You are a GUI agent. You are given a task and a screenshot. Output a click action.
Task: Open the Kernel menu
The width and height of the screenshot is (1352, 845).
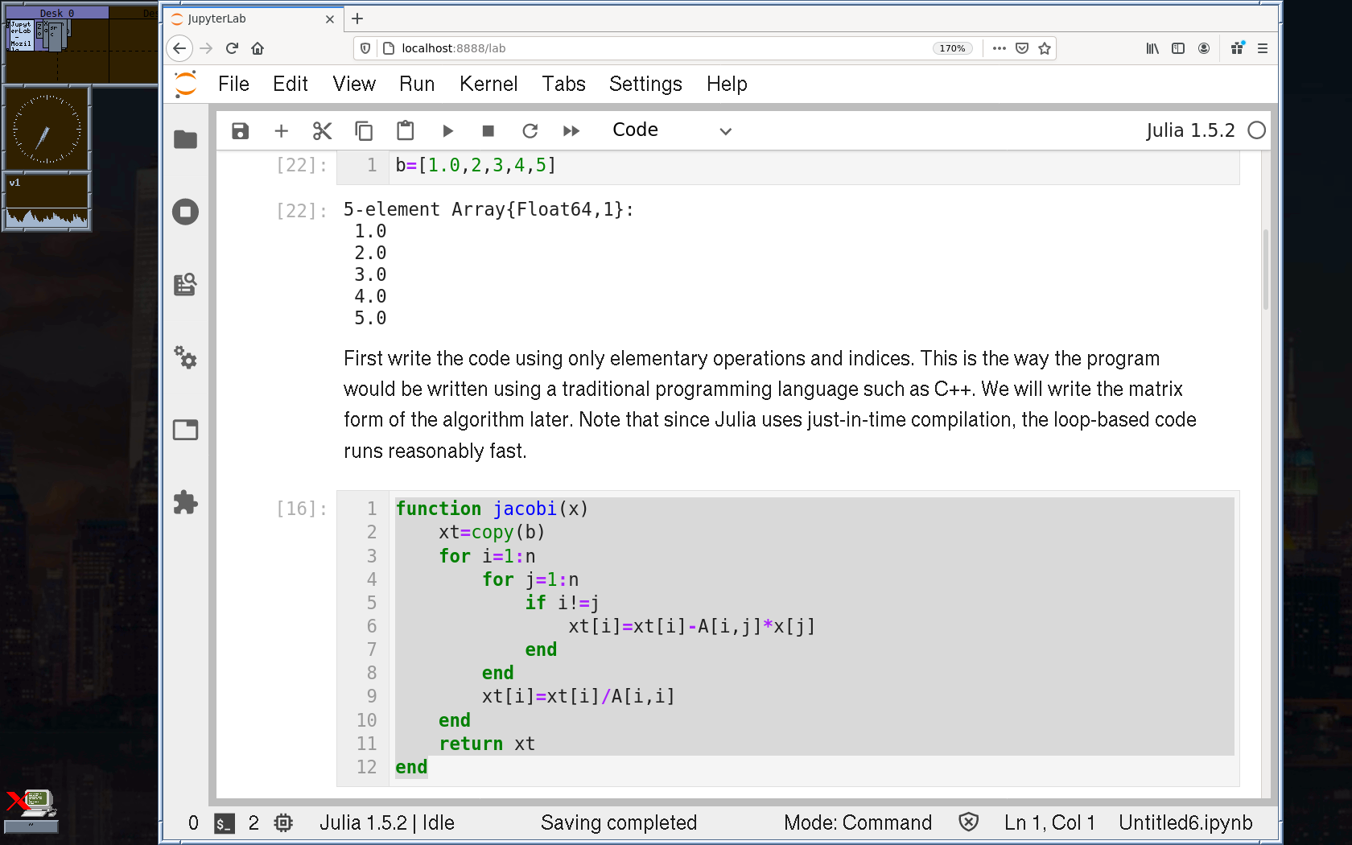[x=488, y=84]
